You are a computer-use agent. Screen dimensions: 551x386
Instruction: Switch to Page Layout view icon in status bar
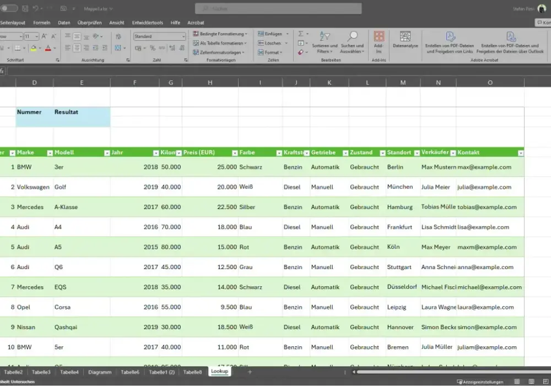pyautogui.click(x=531, y=382)
